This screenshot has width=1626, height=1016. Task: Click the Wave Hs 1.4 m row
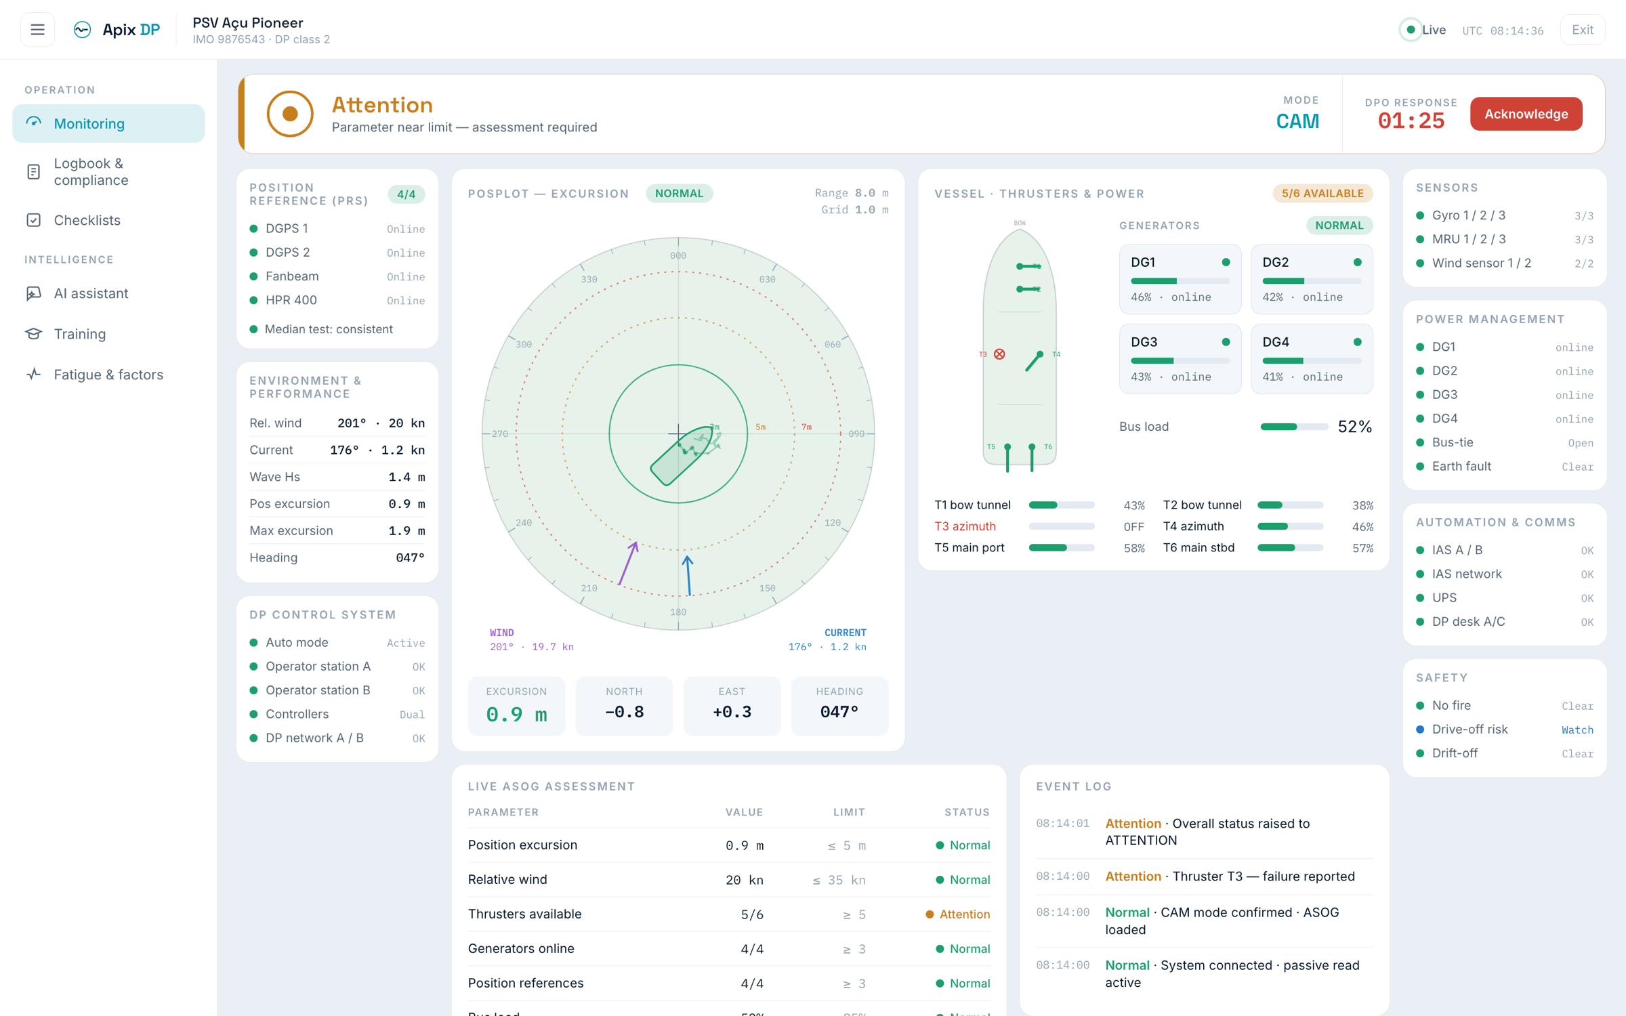click(x=337, y=477)
